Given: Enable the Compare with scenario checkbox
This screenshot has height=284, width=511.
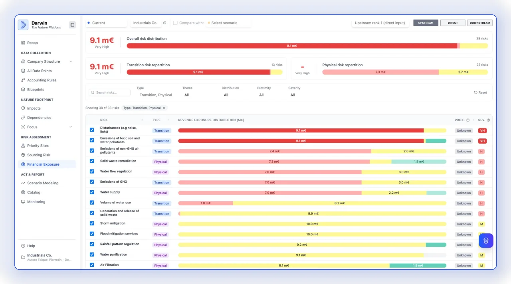Looking at the screenshot, I should (x=176, y=23).
